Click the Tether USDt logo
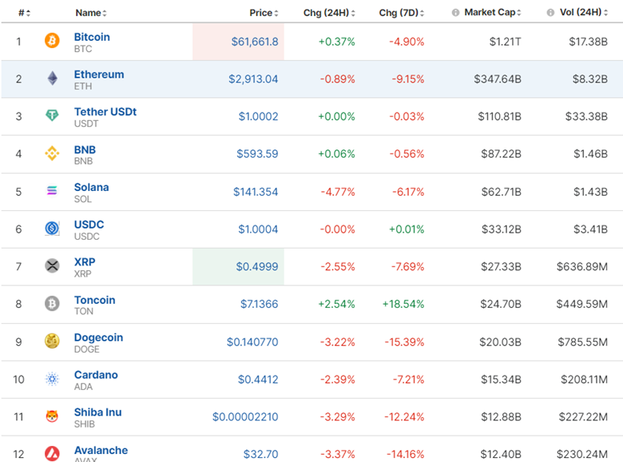Image resolution: width=623 pixels, height=462 pixels. coord(52,116)
